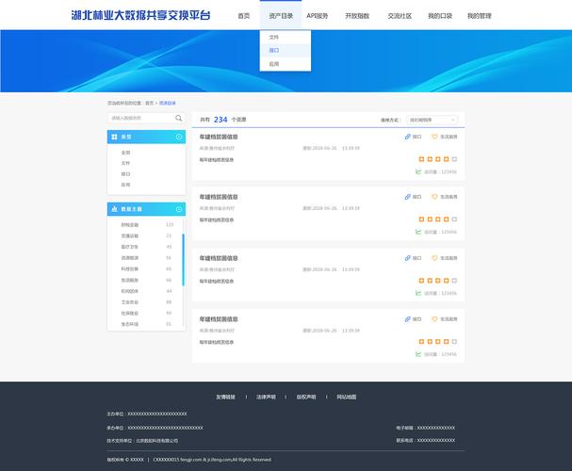Viewport: 572px width, 471px height.
Task: Filter by 全部 in the type panel
Action: tap(125, 153)
